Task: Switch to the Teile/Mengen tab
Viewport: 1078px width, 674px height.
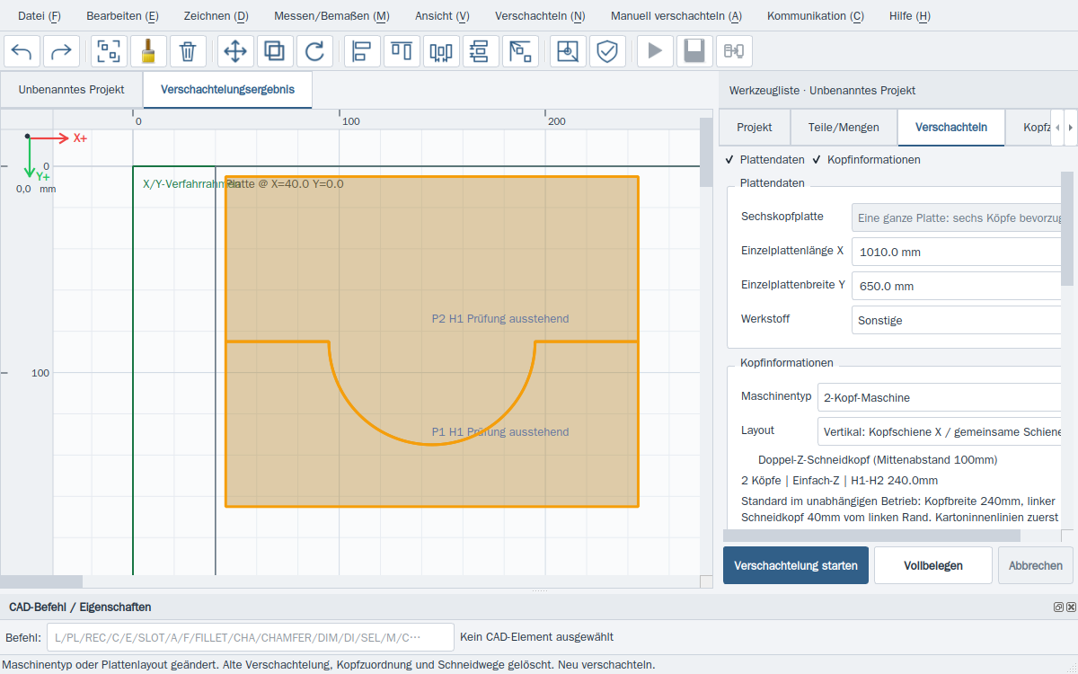Action: click(x=844, y=128)
